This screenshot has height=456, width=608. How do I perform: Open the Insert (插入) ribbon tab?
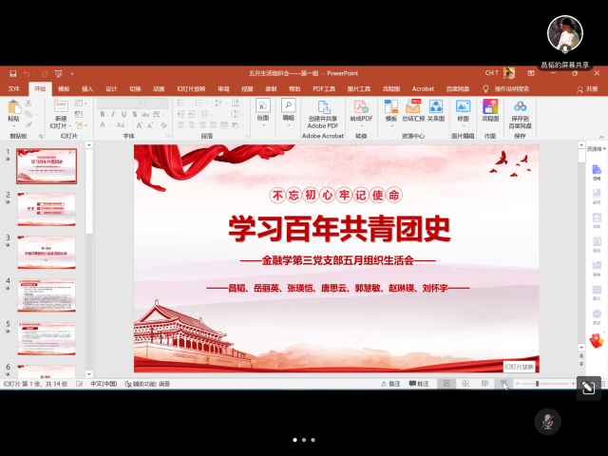[x=87, y=88]
